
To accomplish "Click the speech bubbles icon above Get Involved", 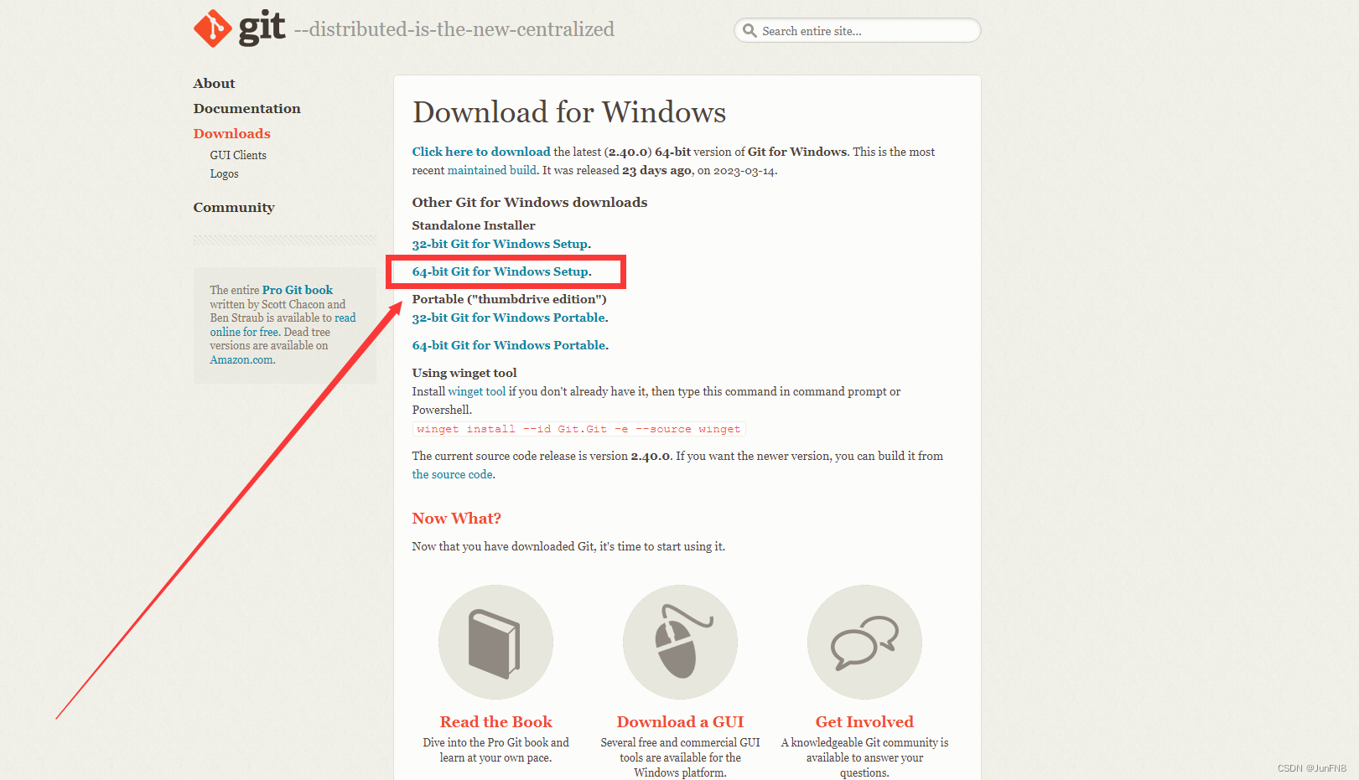I will (x=864, y=642).
